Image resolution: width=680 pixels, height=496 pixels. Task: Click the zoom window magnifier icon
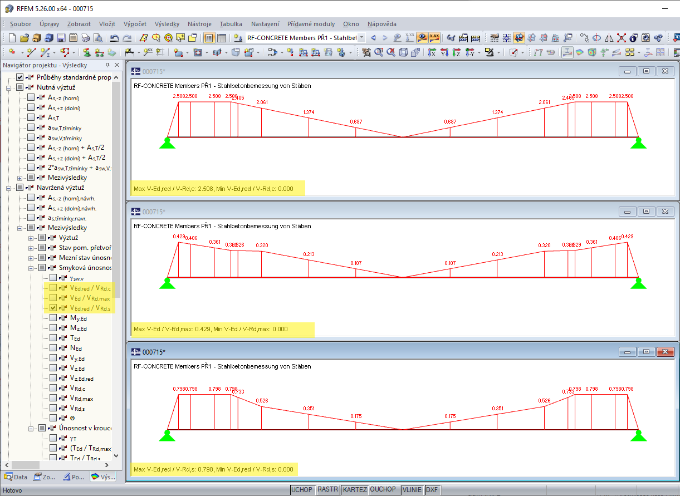coord(379,52)
